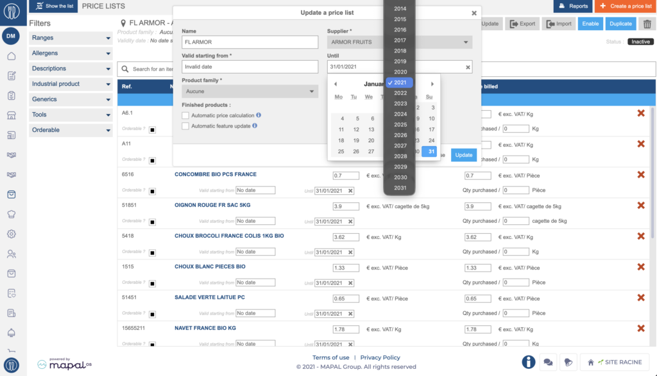
Task: Open the Reports button
Action: click(x=573, y=6)
